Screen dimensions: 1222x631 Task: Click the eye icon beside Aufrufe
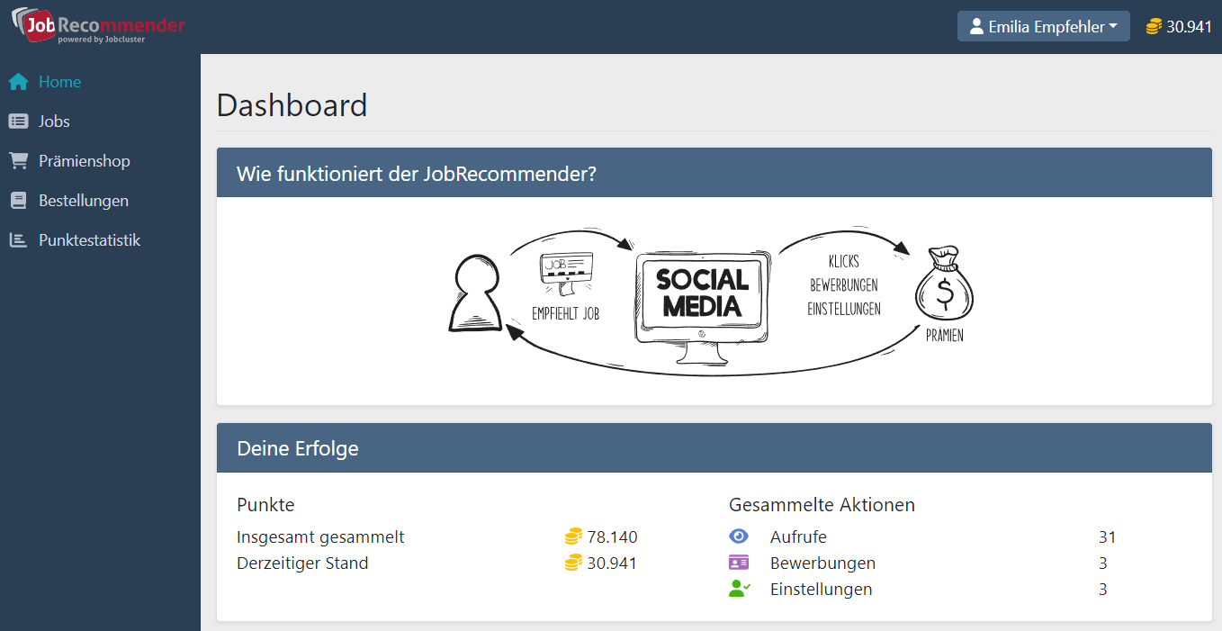739,536
